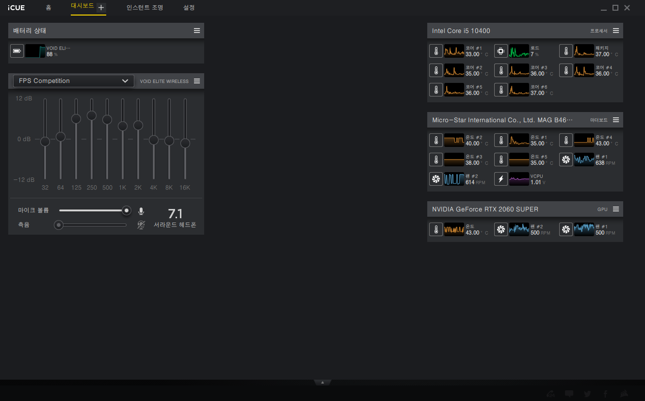
Task: Click the microphone icon next to 마이크 볼륨
Action: [141, 211]
